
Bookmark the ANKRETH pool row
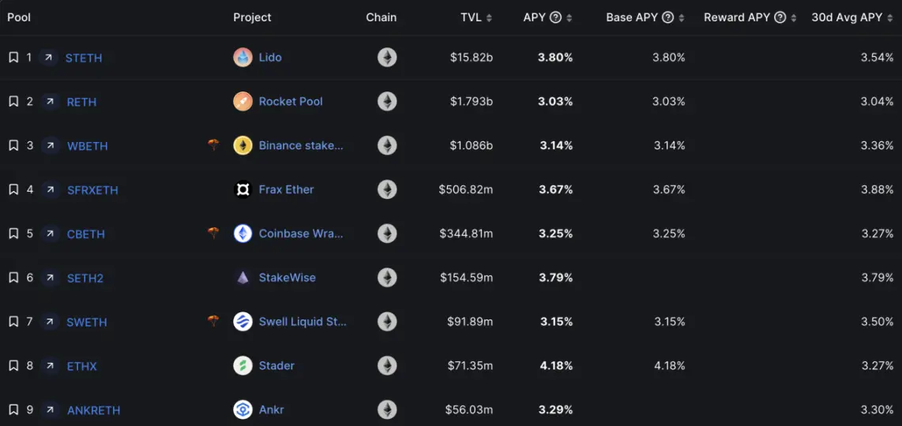point(13,410)
